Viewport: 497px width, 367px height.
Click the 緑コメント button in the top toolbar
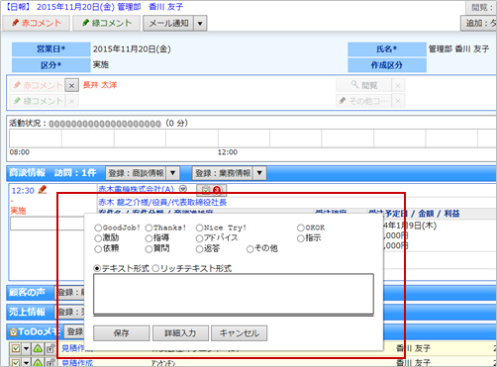[107, 23]
